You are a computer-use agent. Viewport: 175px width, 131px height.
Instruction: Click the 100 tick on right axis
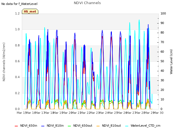tap(163, 13)
